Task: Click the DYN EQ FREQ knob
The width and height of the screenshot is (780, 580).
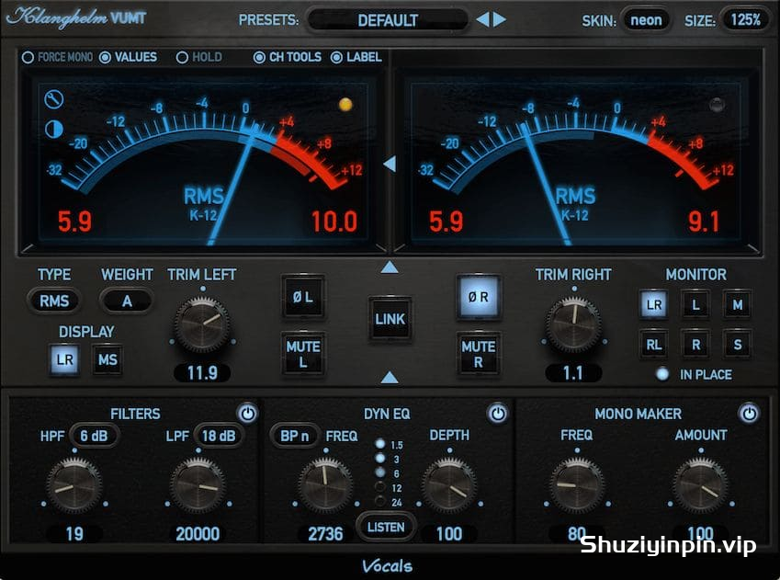Action: point(326,486)
